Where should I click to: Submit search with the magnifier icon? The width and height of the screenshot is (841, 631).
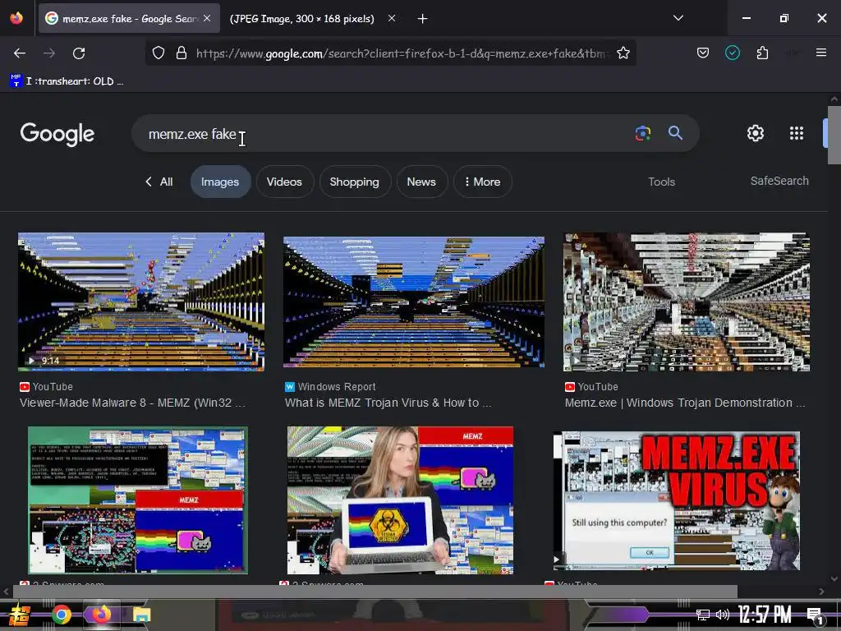tap(675, 133)
